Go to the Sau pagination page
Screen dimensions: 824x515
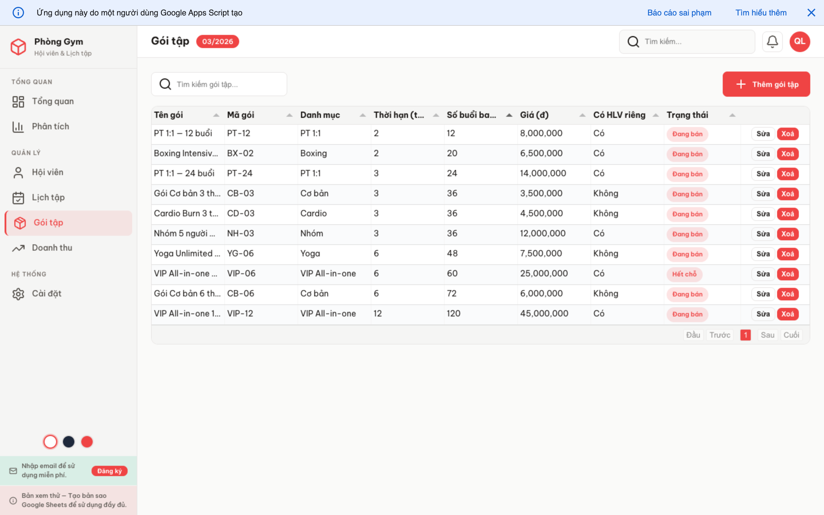[768, 335]
